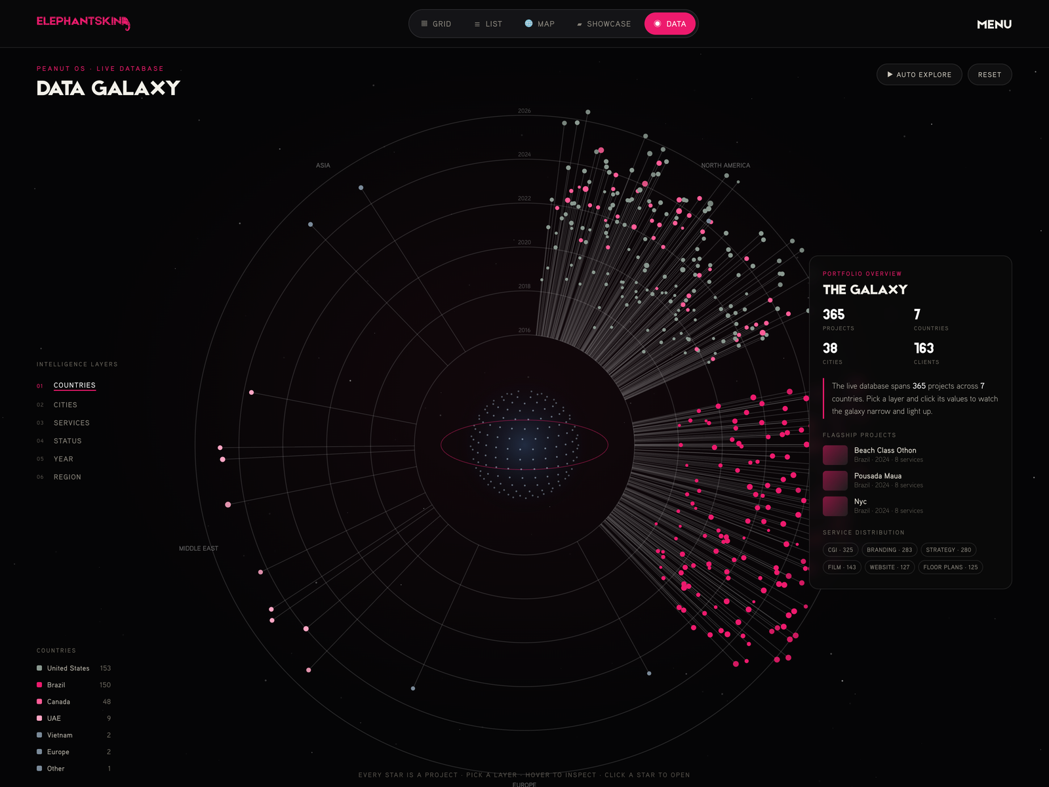Click the globe icon in Map tab
1049x787 pixels.
click(x=528, y=24)
